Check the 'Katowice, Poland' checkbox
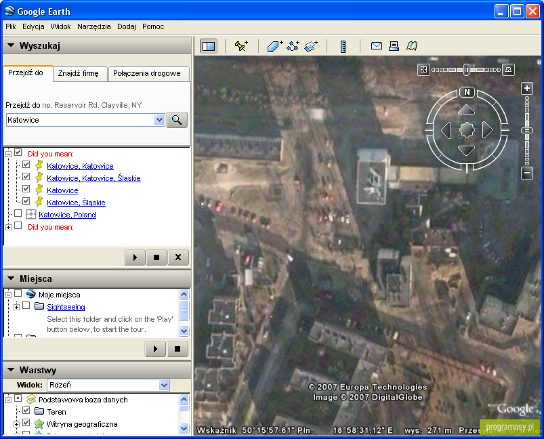Screen dimensions: 544x439 tap(18, 213)
